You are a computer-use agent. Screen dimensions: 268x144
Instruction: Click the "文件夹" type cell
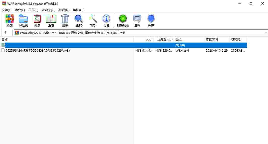coord(180,45)
